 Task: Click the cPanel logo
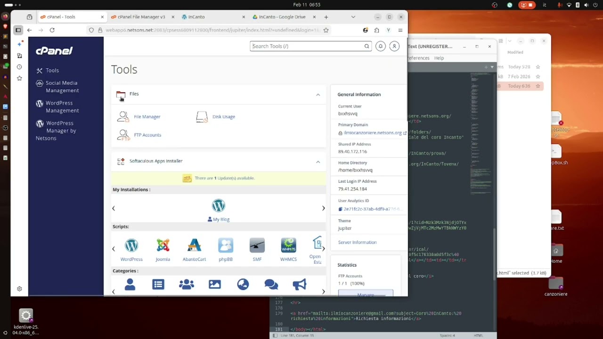tap(54, 51)
